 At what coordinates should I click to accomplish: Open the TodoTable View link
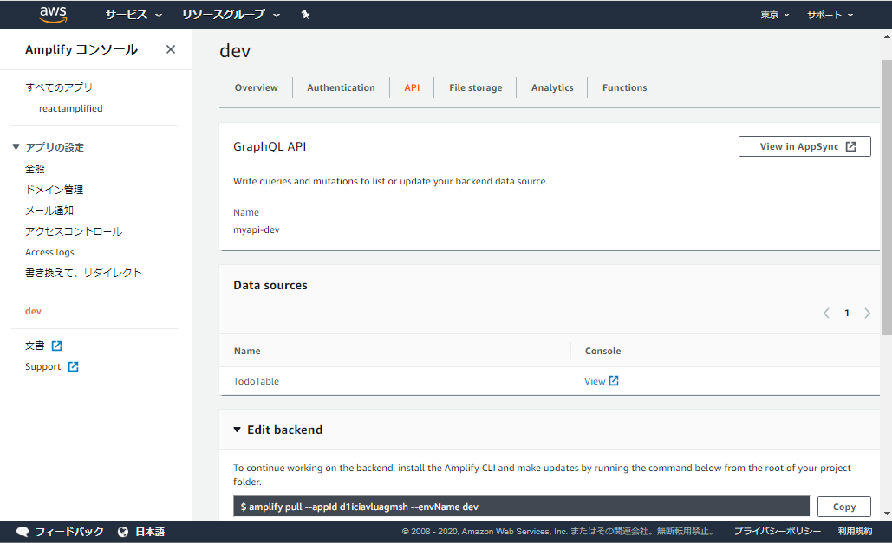pos(595,381)
